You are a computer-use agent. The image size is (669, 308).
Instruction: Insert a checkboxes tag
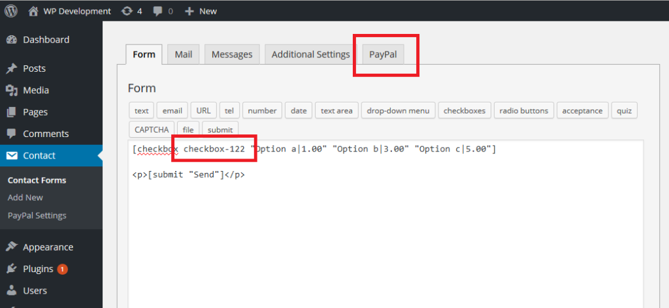465,111
